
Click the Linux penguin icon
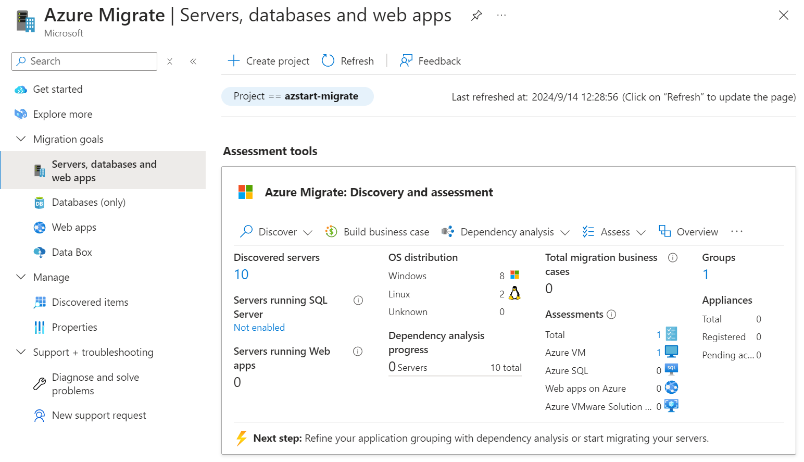tap(514, 294)
